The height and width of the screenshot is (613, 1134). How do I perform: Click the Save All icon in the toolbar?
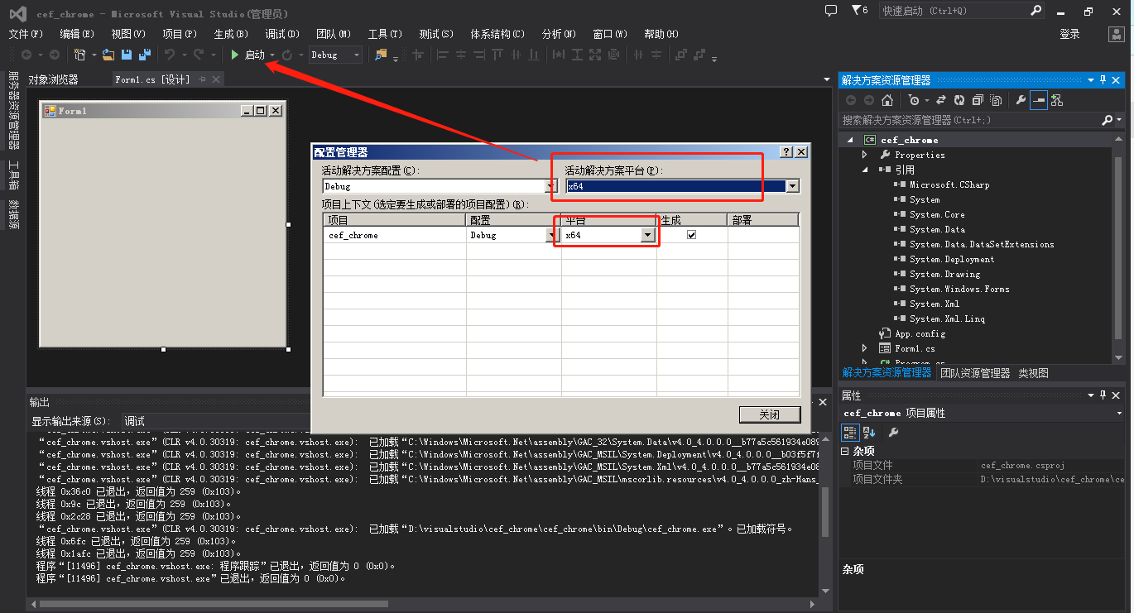pyautogui.click(x=145, y=55)
